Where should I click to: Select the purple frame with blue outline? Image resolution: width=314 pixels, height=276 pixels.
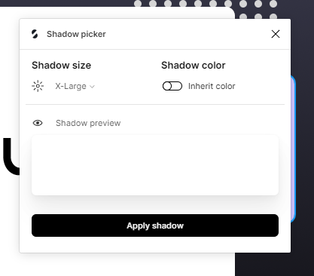[x=294, y=149]
